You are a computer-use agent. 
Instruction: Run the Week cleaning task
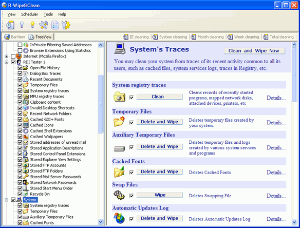click(243, 37)
